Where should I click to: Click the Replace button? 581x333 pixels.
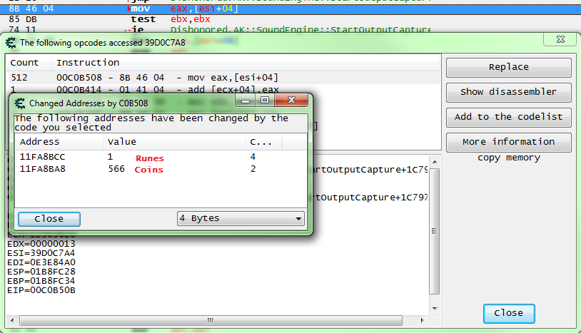(509, 67)
